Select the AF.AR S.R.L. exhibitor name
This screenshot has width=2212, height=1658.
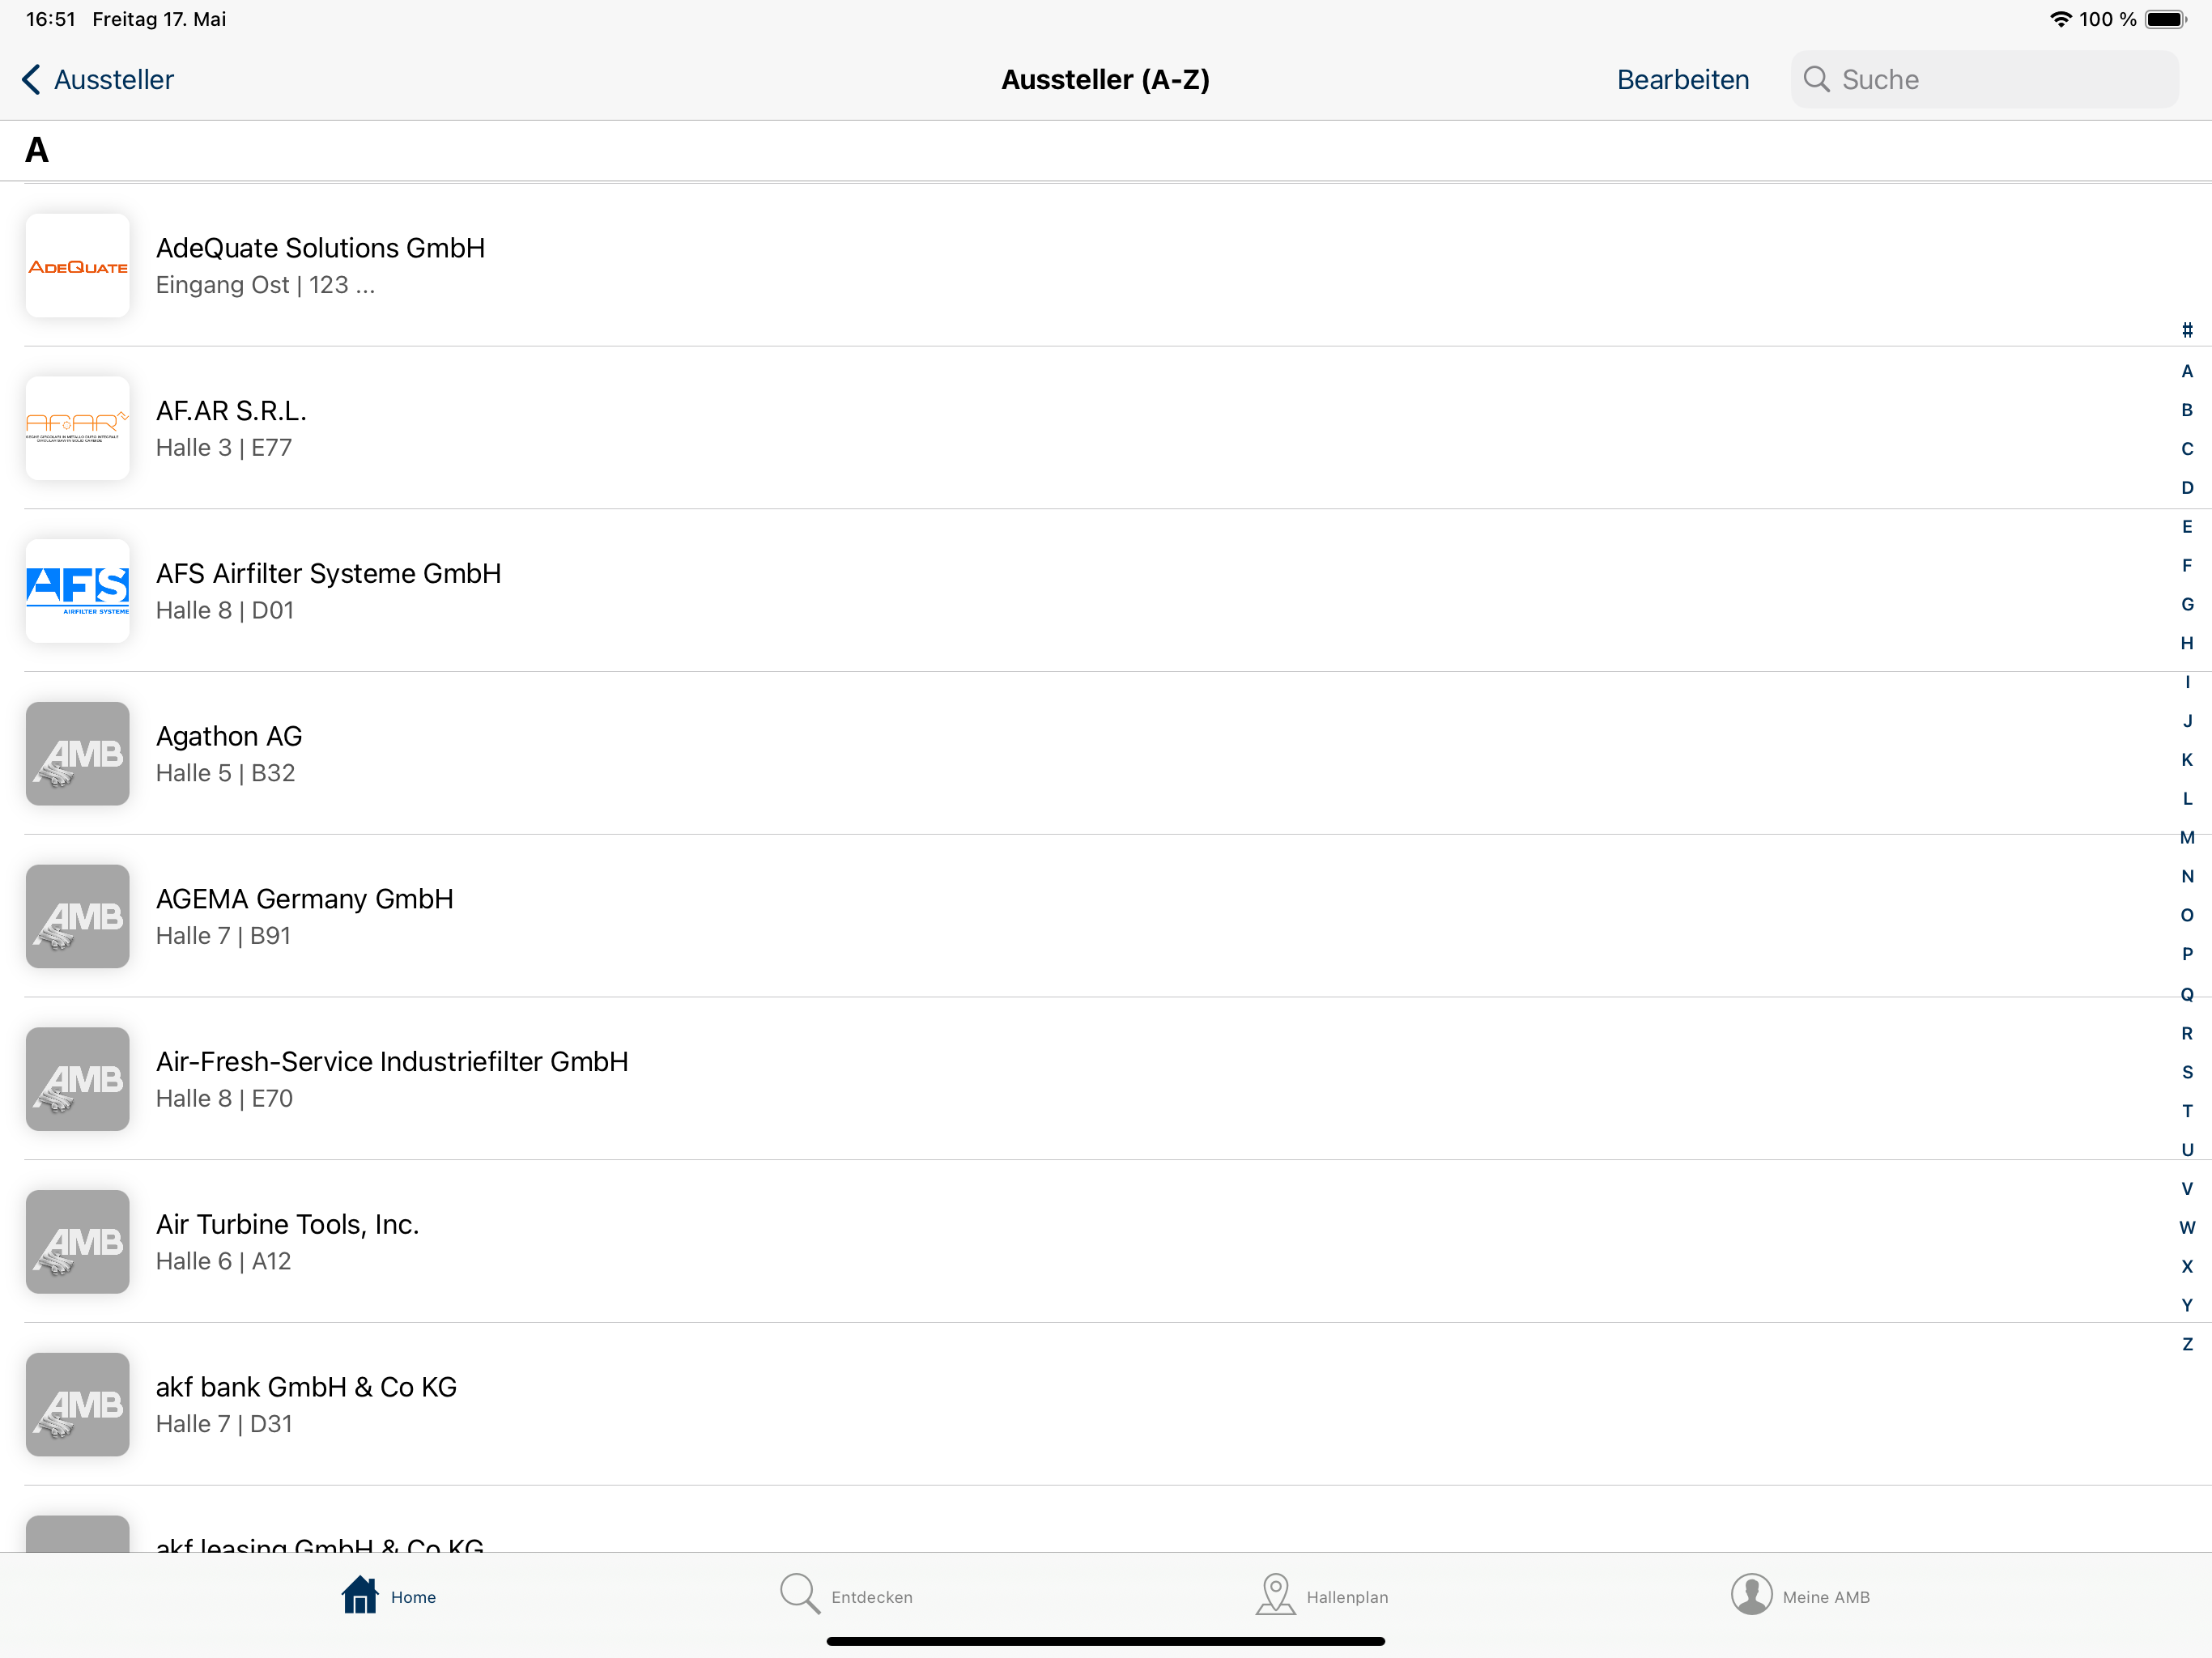pyautogui.click(x=231, y=411)
